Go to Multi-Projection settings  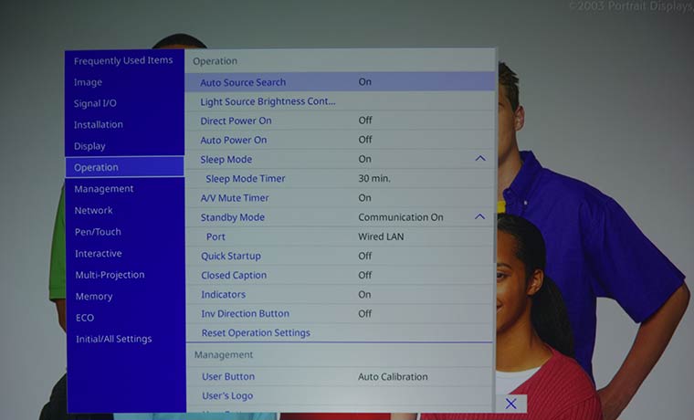(110, 275)
